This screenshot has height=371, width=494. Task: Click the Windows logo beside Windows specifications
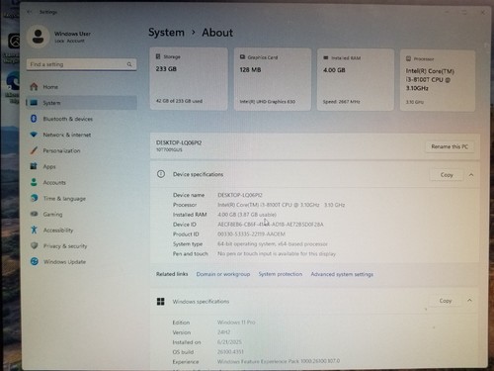coord(160,301)
